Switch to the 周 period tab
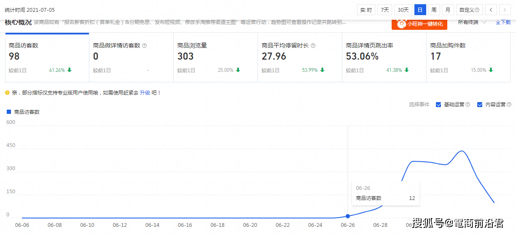Screen dimensions: 516x234 [x=433, y=10]
